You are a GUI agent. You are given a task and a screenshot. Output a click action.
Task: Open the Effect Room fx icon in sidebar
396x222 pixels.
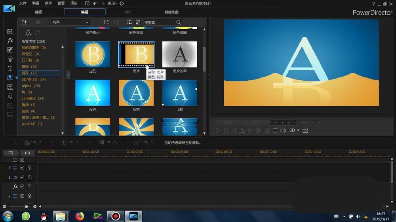(10, 41)
